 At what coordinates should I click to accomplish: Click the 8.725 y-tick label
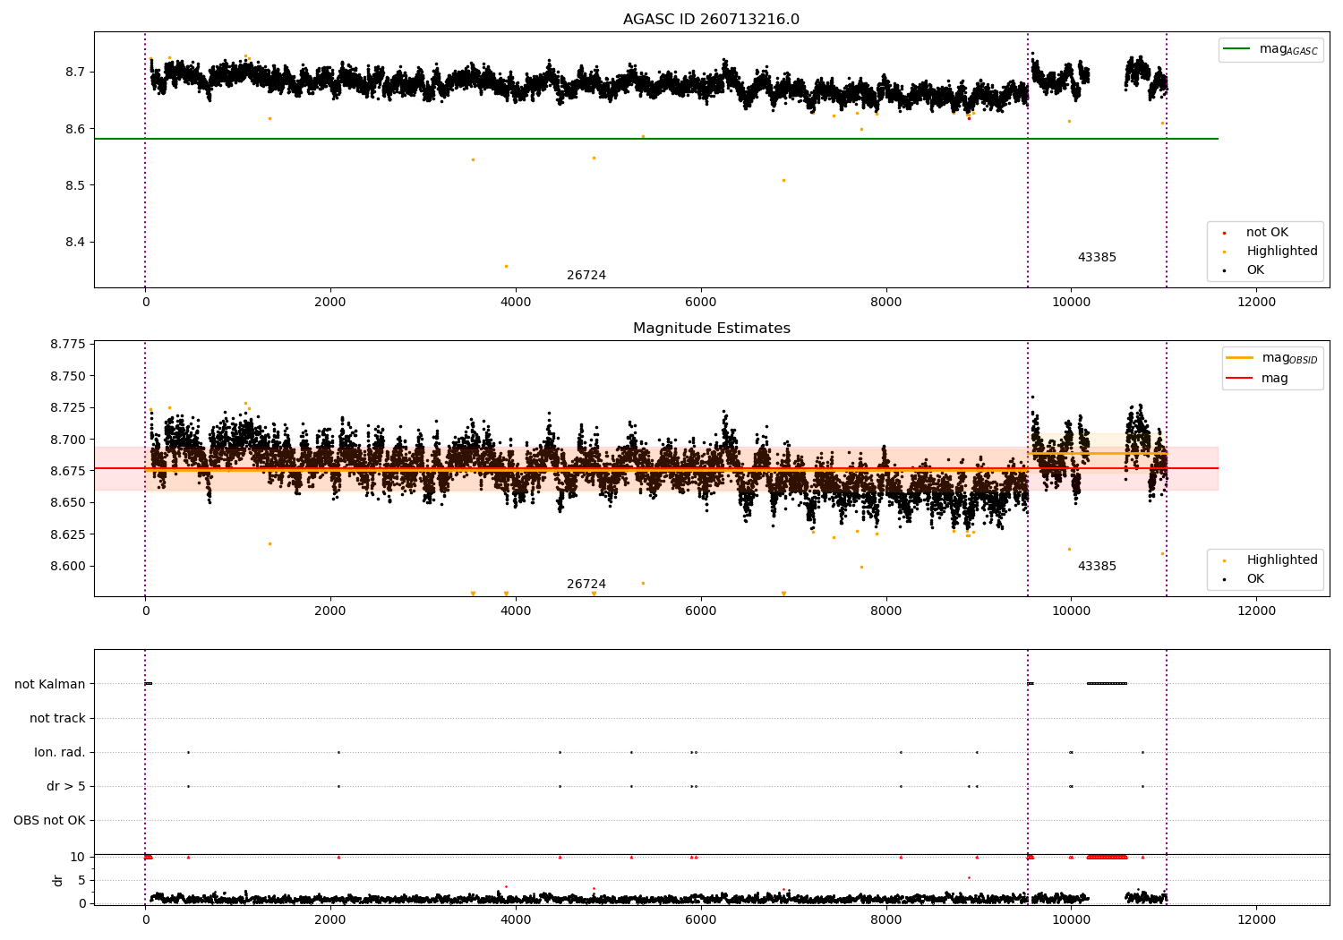pos(68,408)
